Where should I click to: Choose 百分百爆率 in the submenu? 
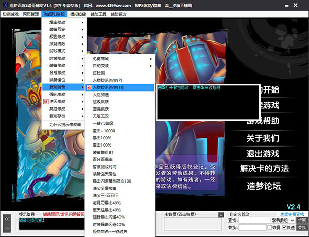pos(120,159)
